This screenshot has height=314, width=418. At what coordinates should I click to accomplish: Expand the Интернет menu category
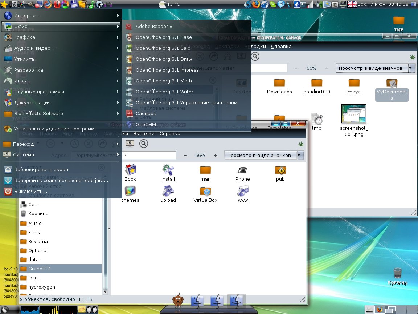point(61,16)
